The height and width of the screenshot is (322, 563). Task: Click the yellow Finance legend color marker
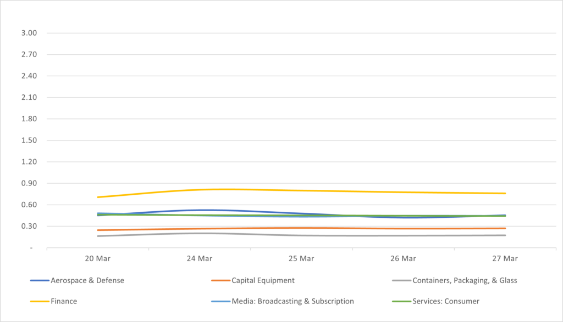[38, 301]
